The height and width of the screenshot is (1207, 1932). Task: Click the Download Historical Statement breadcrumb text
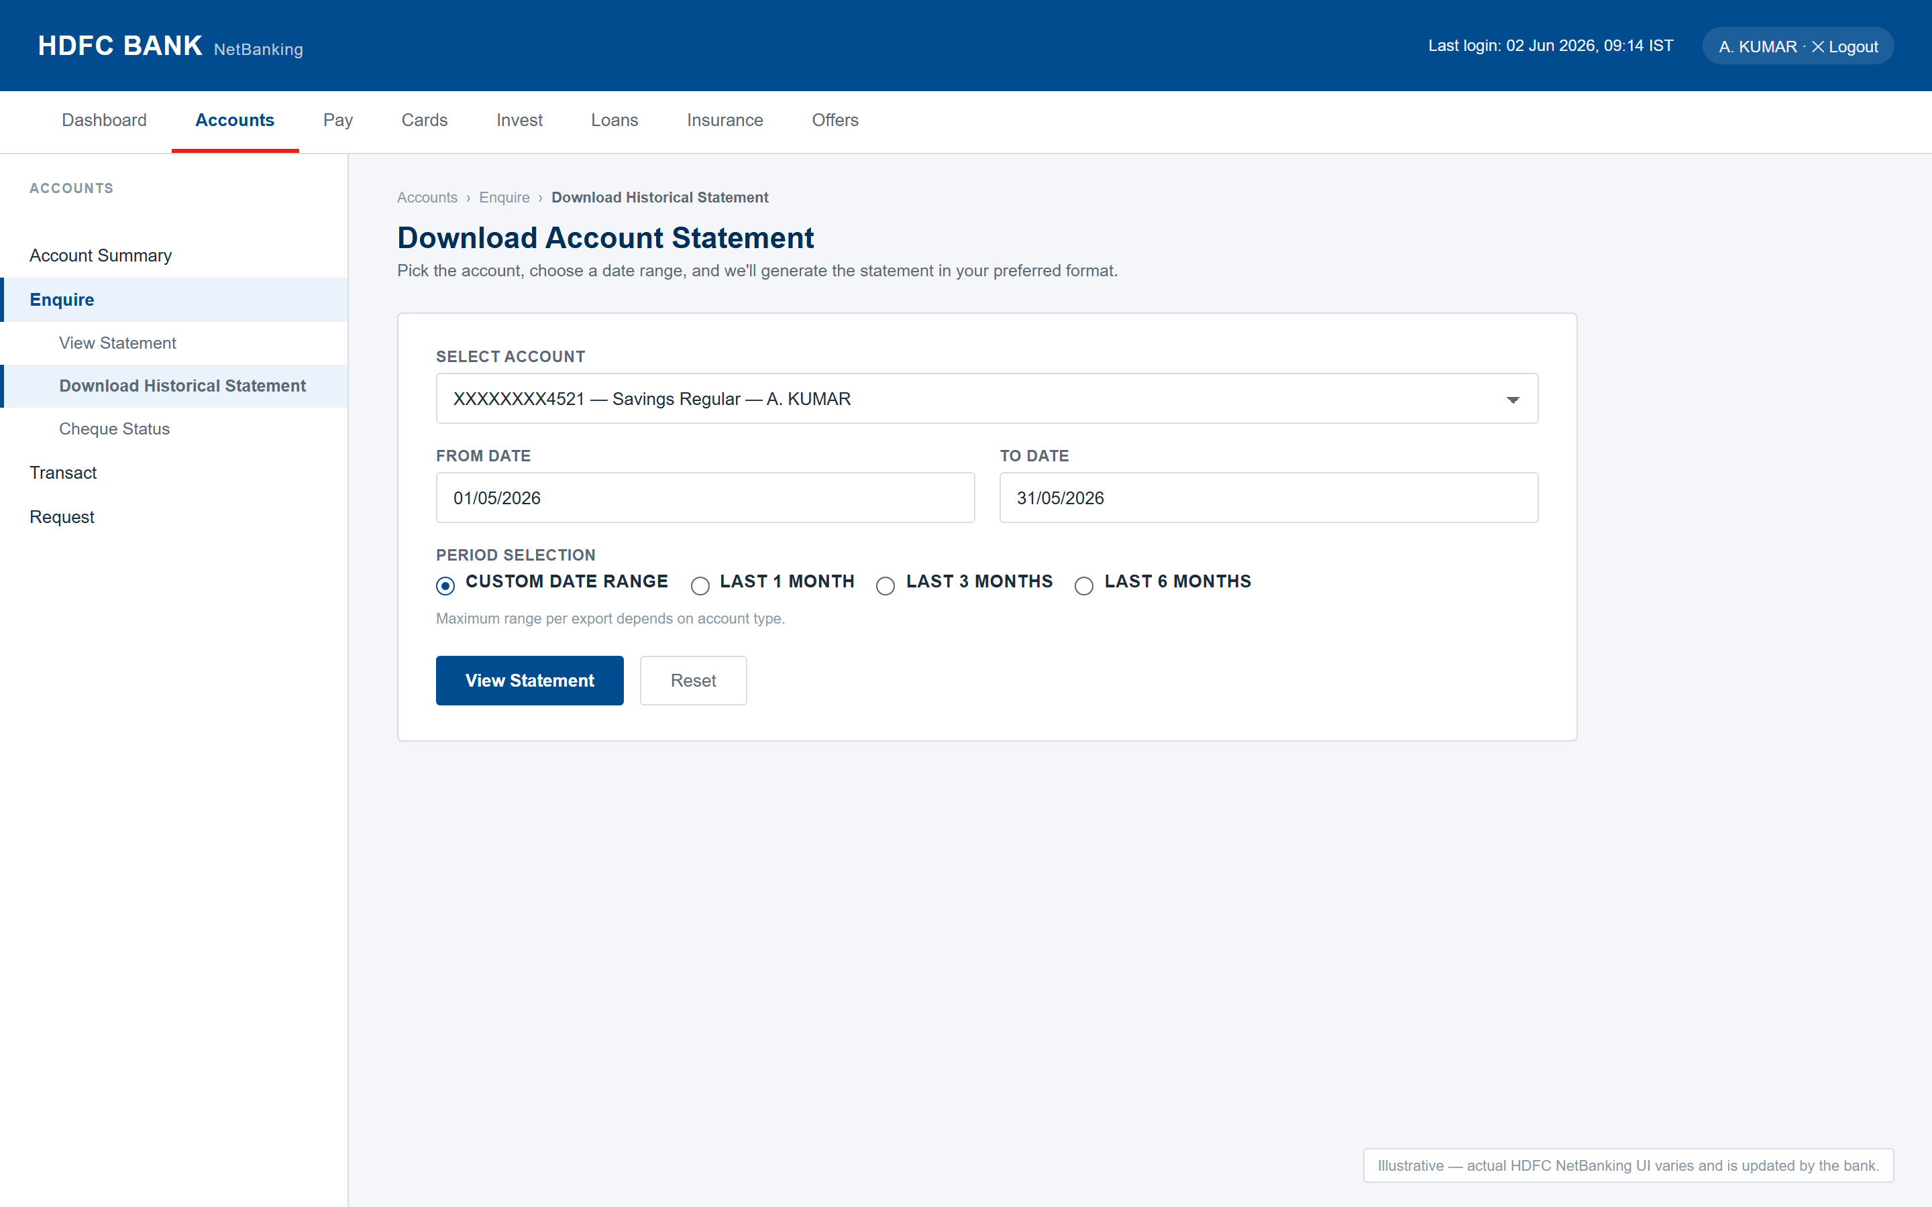tap(659, 197)
